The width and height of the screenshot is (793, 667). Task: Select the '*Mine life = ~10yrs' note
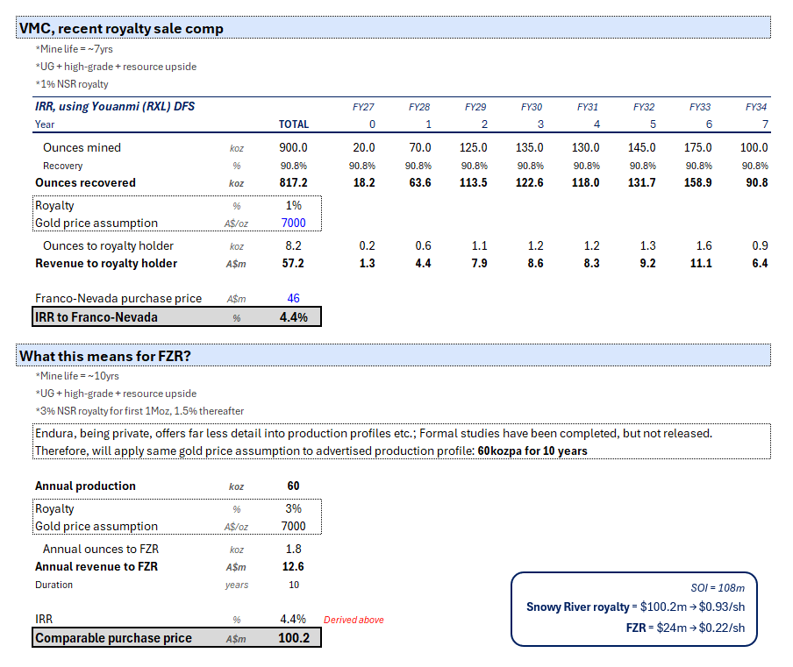77,376
